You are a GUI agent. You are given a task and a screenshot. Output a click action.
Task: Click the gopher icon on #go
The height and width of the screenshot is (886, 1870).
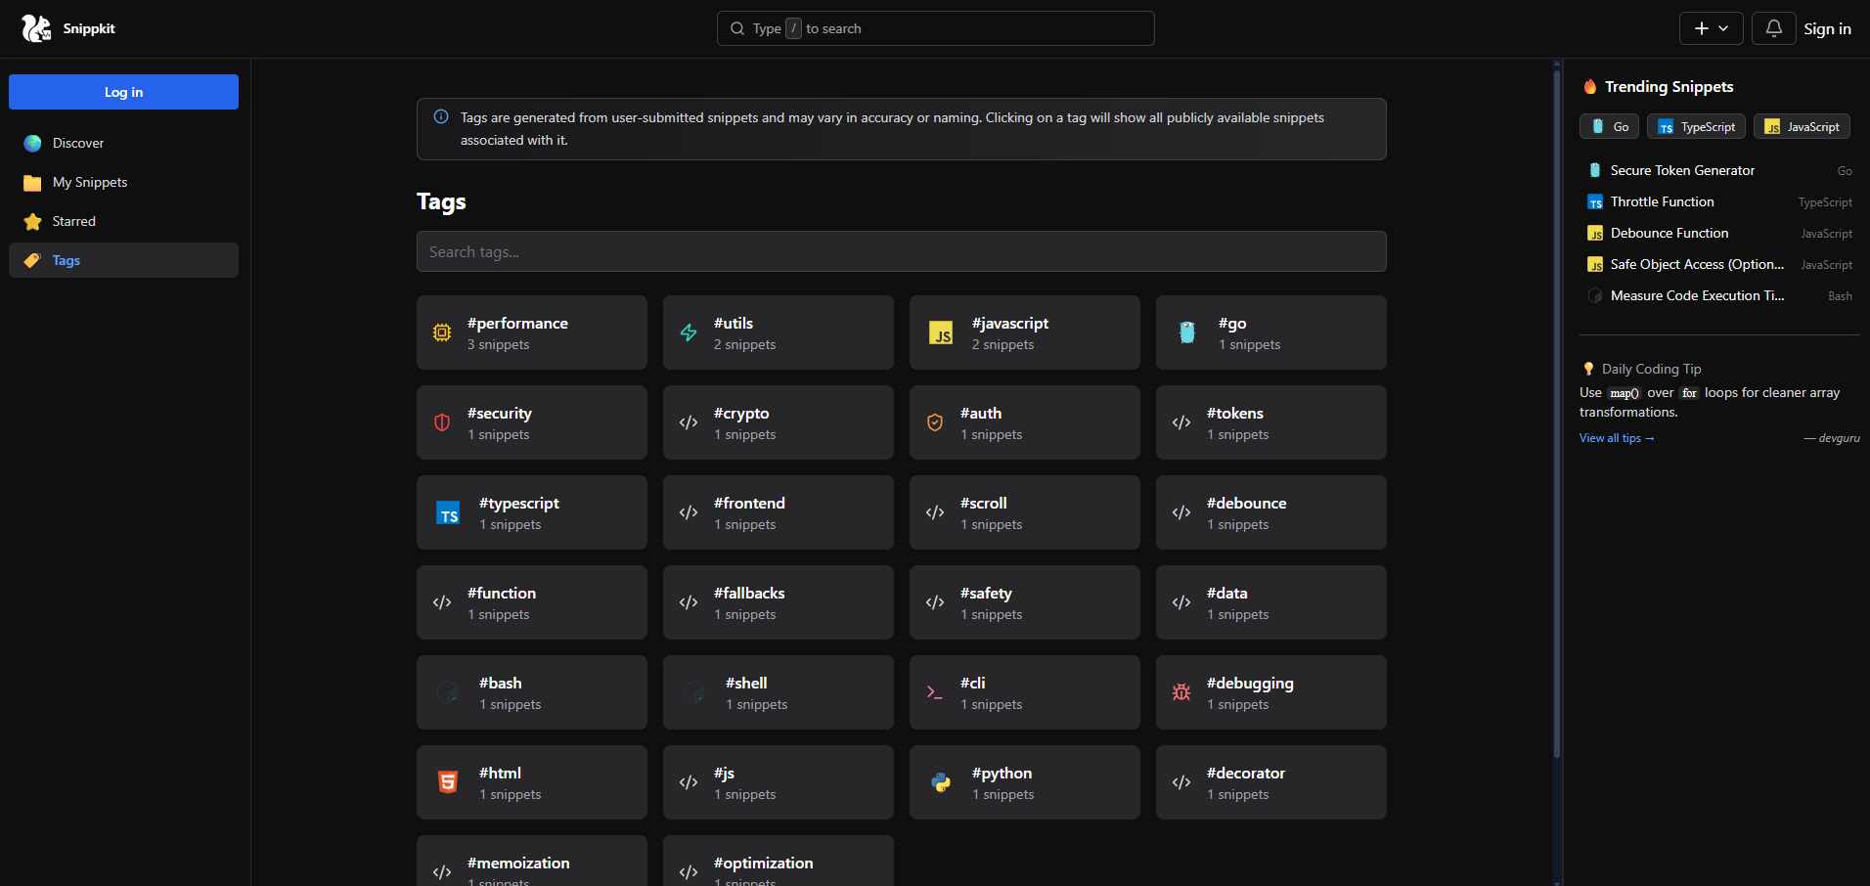[x=1187, y=332]
